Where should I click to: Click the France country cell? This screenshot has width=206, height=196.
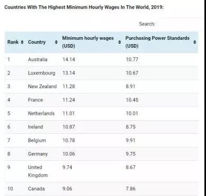click(36, 100)
